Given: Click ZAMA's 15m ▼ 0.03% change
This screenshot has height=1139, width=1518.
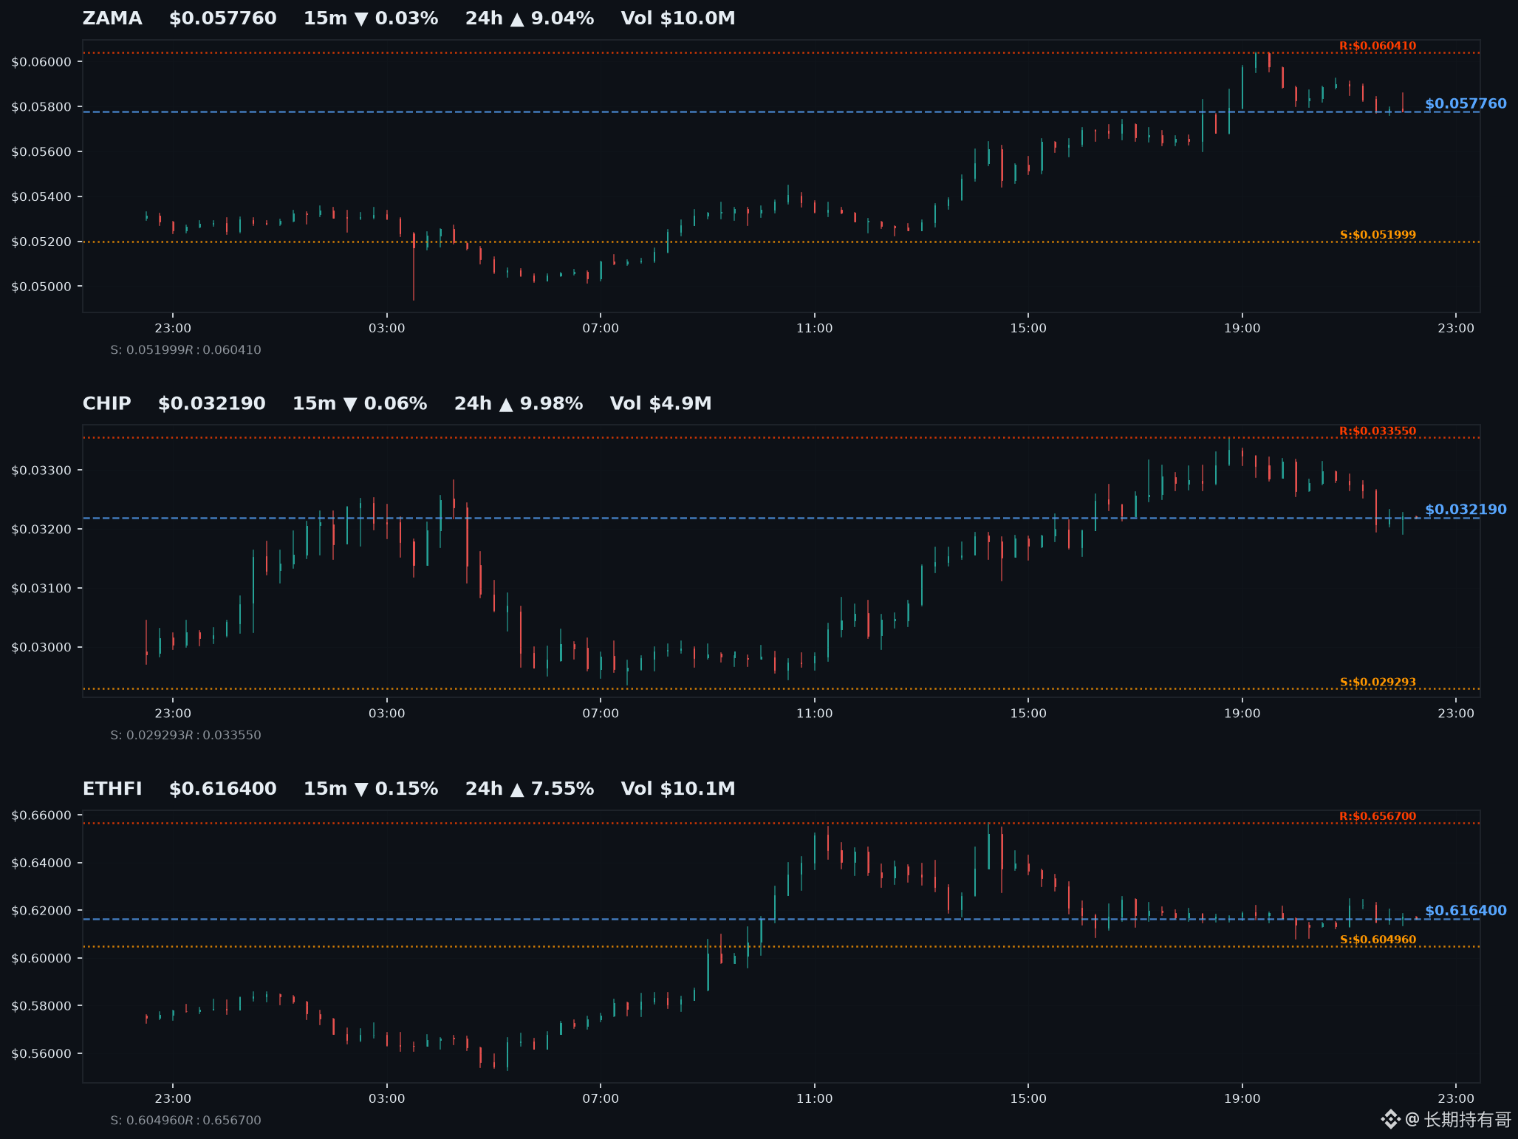Looking at the screenshot, I should click(371, 18).
